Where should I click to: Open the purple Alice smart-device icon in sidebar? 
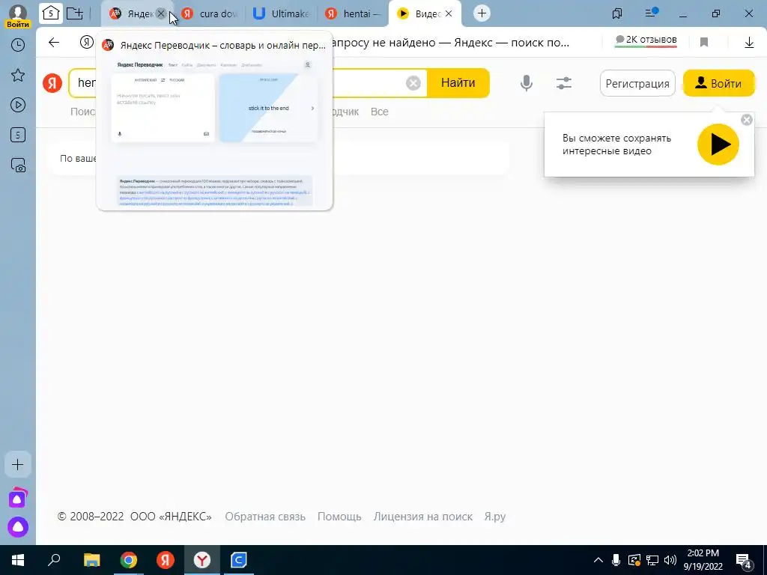tap(18, 498)
